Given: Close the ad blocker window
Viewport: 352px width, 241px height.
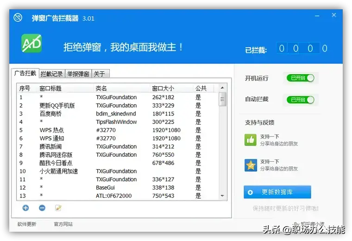Looking at the screenshot, I should (334, 15).
